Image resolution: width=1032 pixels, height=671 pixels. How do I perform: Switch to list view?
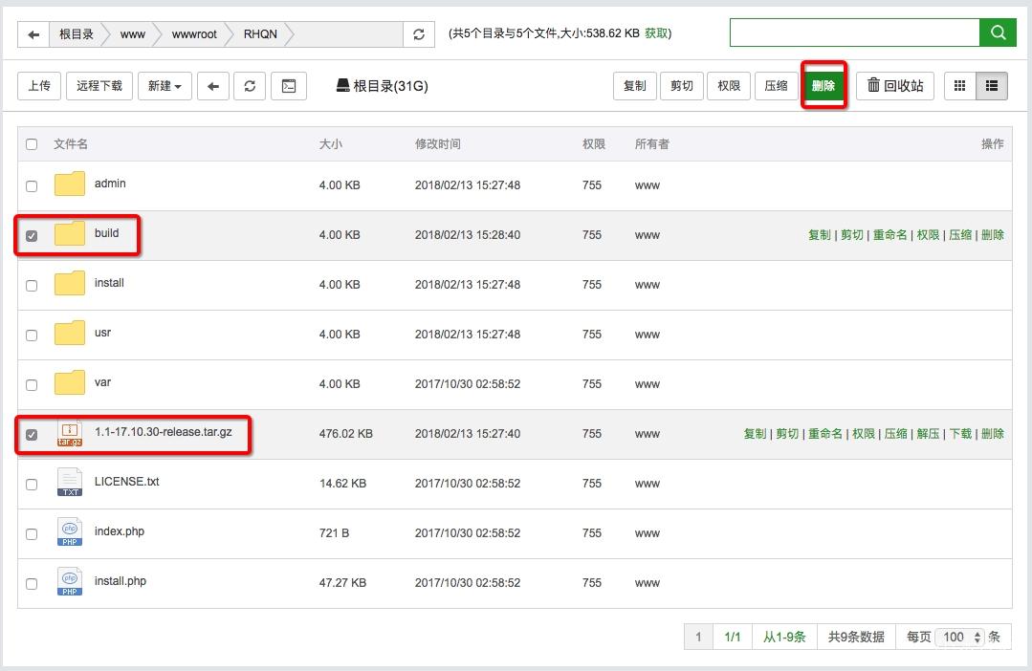tap(991, 85)
